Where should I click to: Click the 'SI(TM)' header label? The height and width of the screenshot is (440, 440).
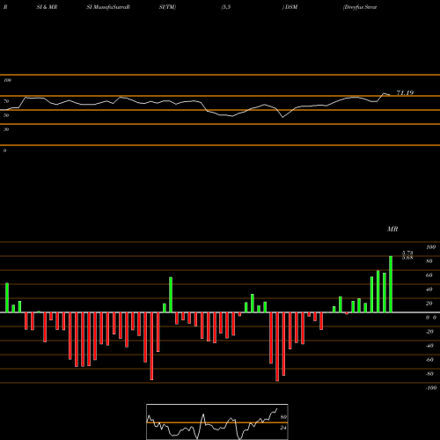point(167,7)
